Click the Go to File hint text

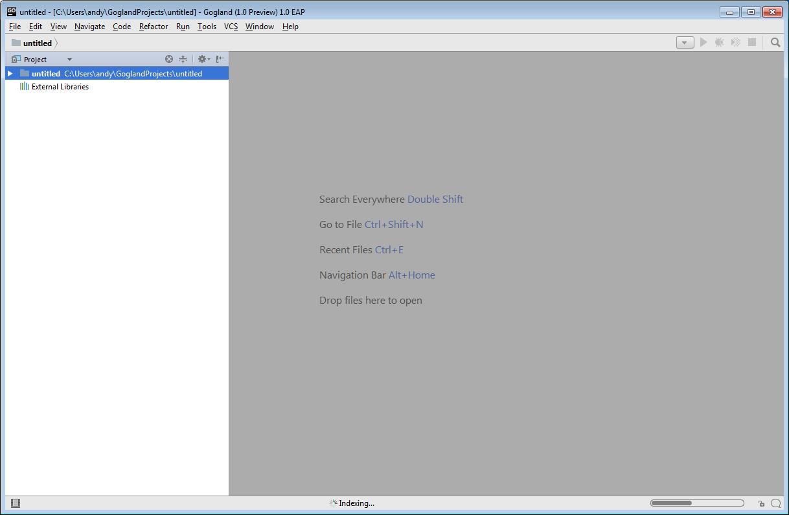tap(371, 225)
